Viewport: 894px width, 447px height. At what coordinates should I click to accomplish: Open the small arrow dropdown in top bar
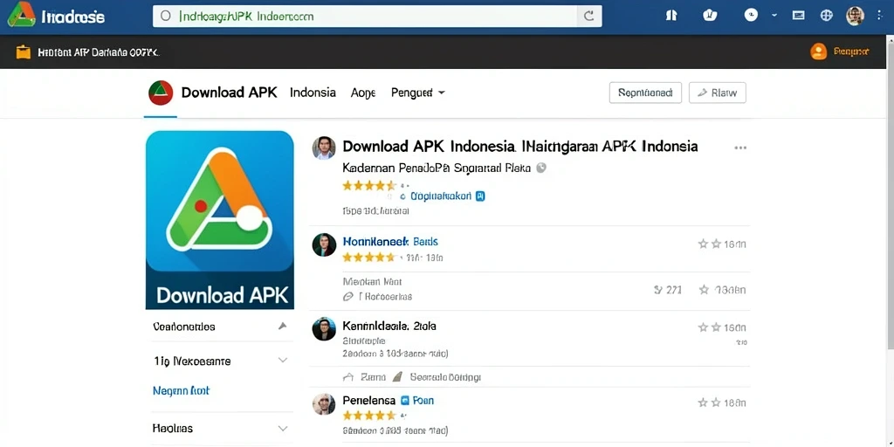(x=774, y=16)
